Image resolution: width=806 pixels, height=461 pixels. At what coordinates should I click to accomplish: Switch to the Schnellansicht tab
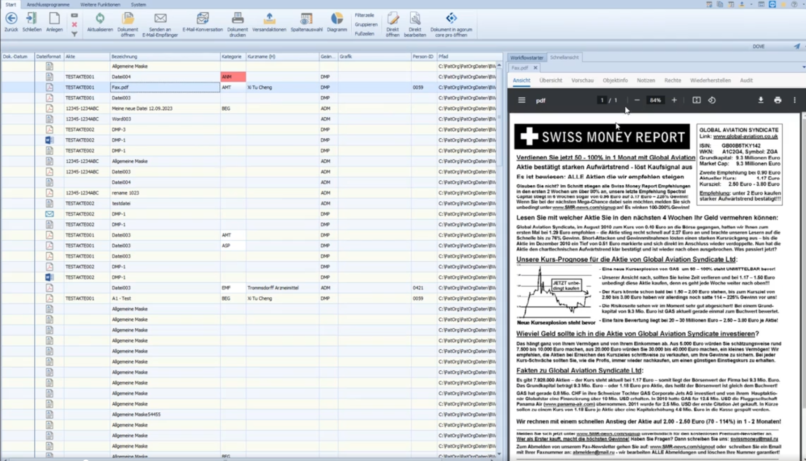(564, 57)
